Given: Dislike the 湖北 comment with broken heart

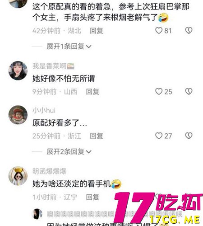Looking at the screenshot, I should (189, 31).
